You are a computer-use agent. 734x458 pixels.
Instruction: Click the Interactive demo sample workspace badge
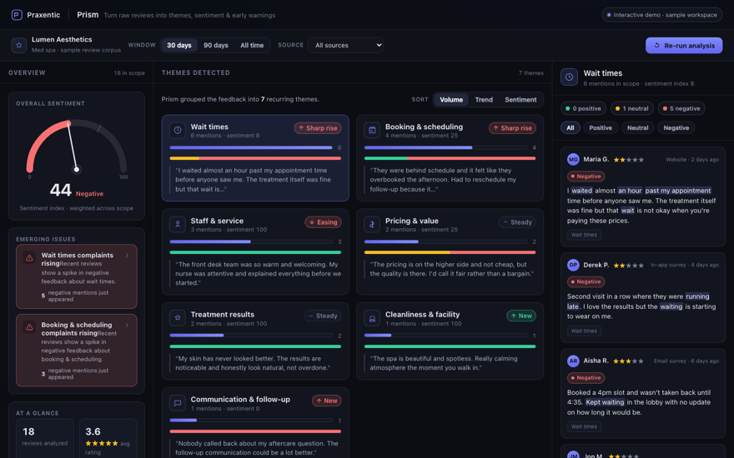pyautogui.click(x=662, y=15)
